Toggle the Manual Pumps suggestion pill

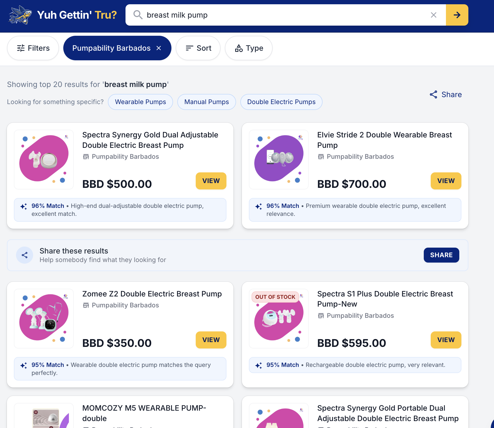[x=206, y=102]
